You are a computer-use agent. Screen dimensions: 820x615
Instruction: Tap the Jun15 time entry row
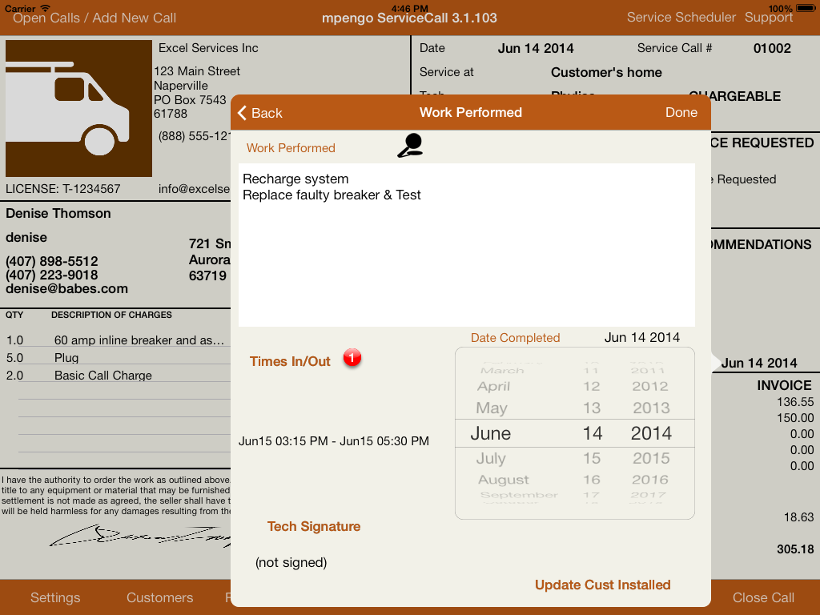pos(333,441)
